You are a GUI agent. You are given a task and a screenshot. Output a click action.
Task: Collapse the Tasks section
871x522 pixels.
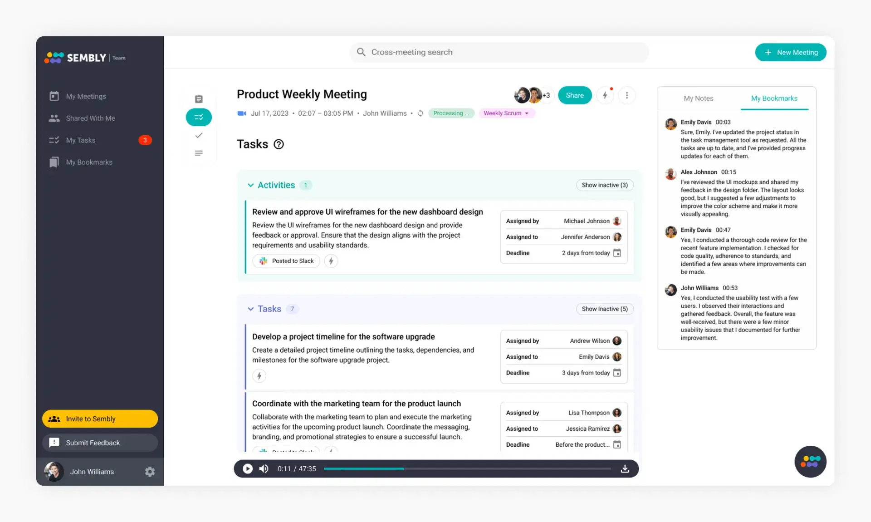251,309
